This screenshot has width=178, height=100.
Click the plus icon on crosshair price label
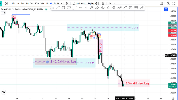coord(167,55)
